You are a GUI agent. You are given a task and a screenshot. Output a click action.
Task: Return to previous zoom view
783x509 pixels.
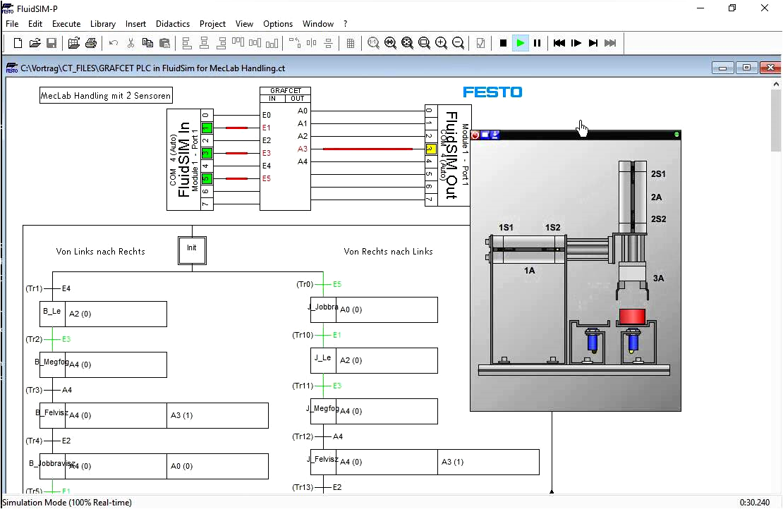pyautogui.click(x=391, y=44)
